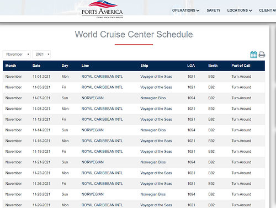Click the Berth column header

point(213,66)
